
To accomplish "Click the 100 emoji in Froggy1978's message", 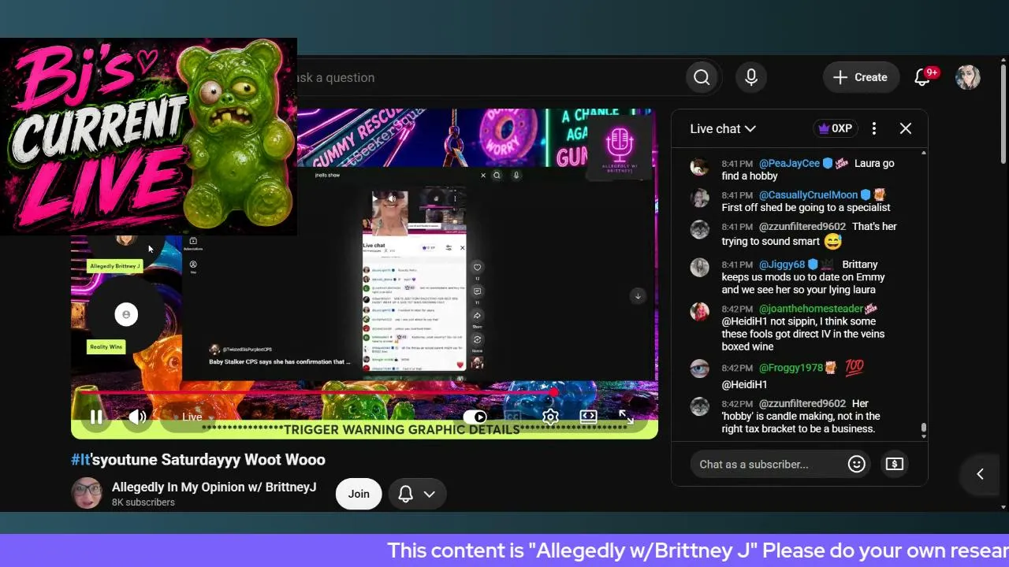I will click(x=854, y=367).
